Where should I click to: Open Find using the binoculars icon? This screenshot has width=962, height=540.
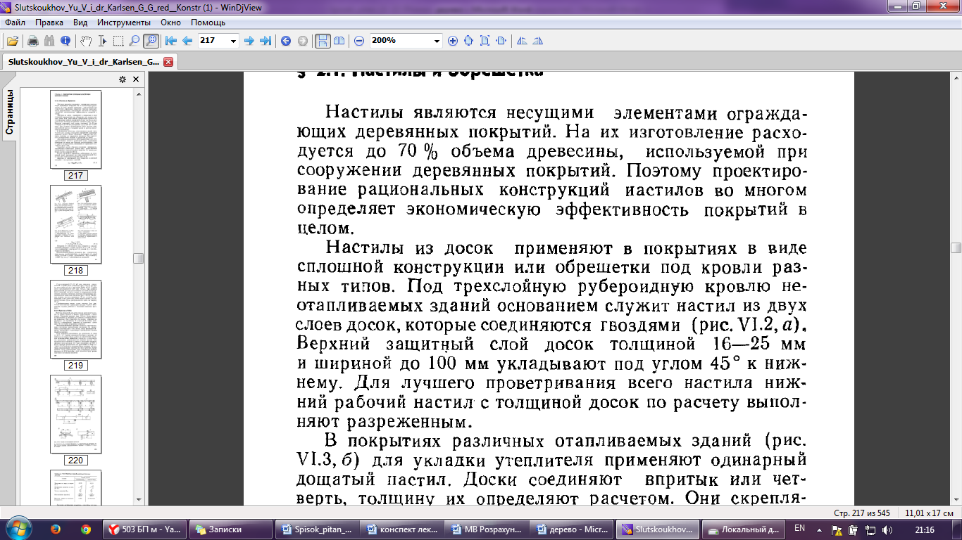tap(49, 41)
